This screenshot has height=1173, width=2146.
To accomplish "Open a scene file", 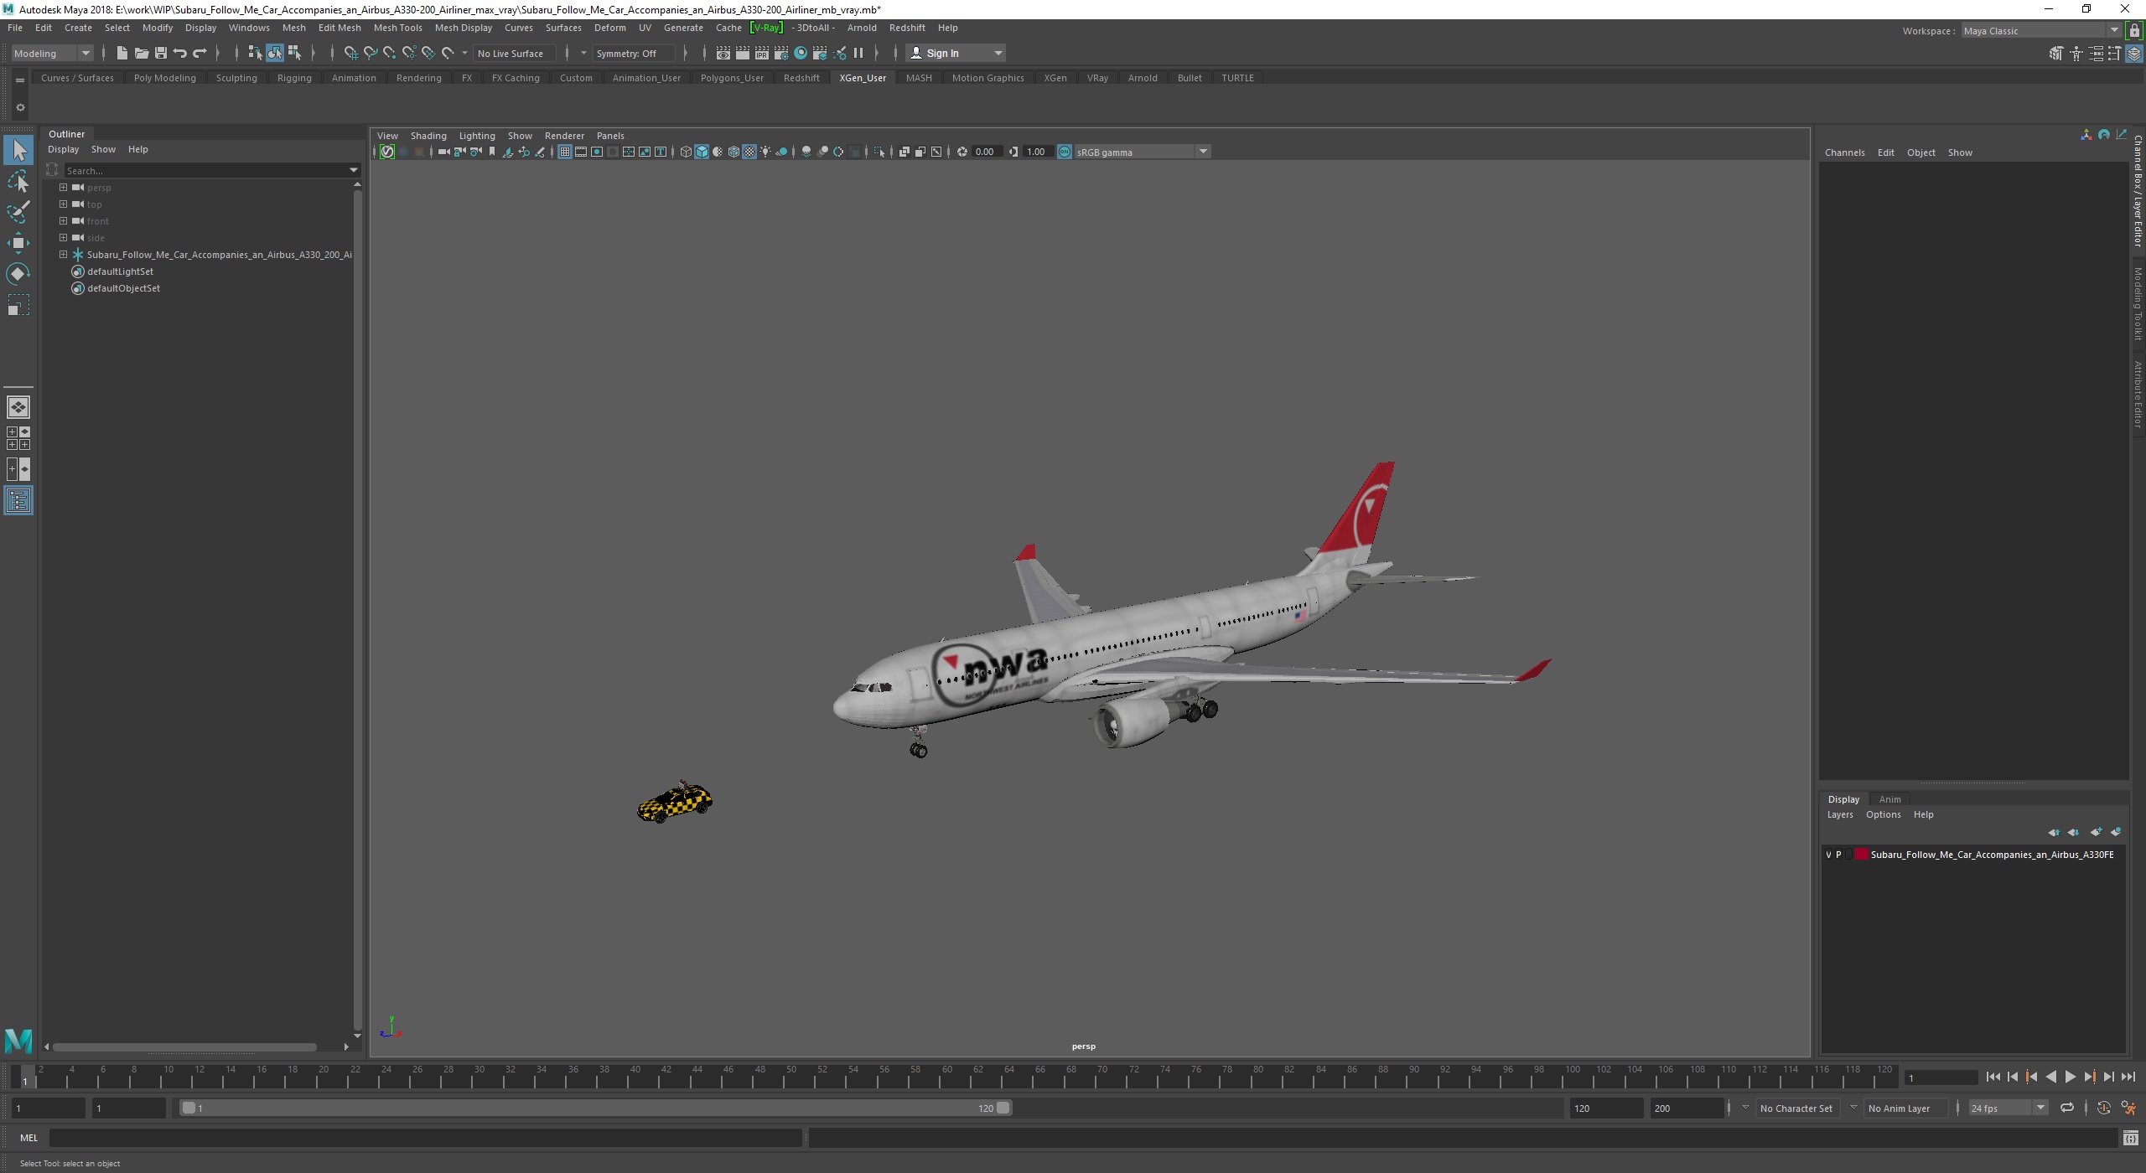I will 142,53.
